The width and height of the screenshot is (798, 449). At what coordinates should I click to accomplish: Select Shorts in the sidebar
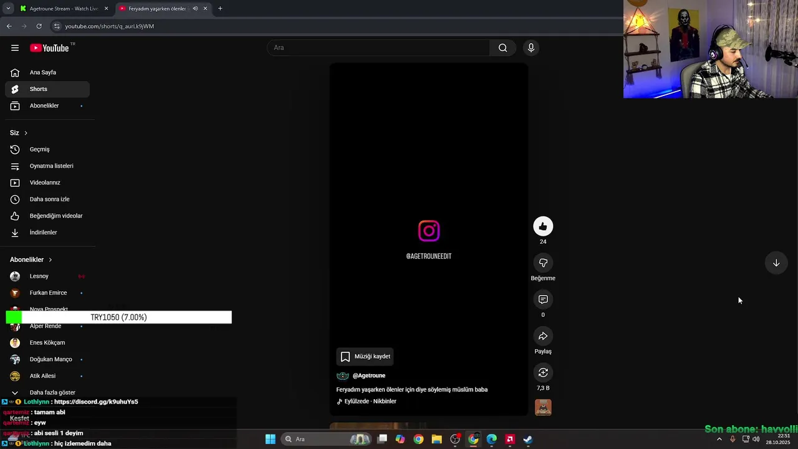pos(47,89)
